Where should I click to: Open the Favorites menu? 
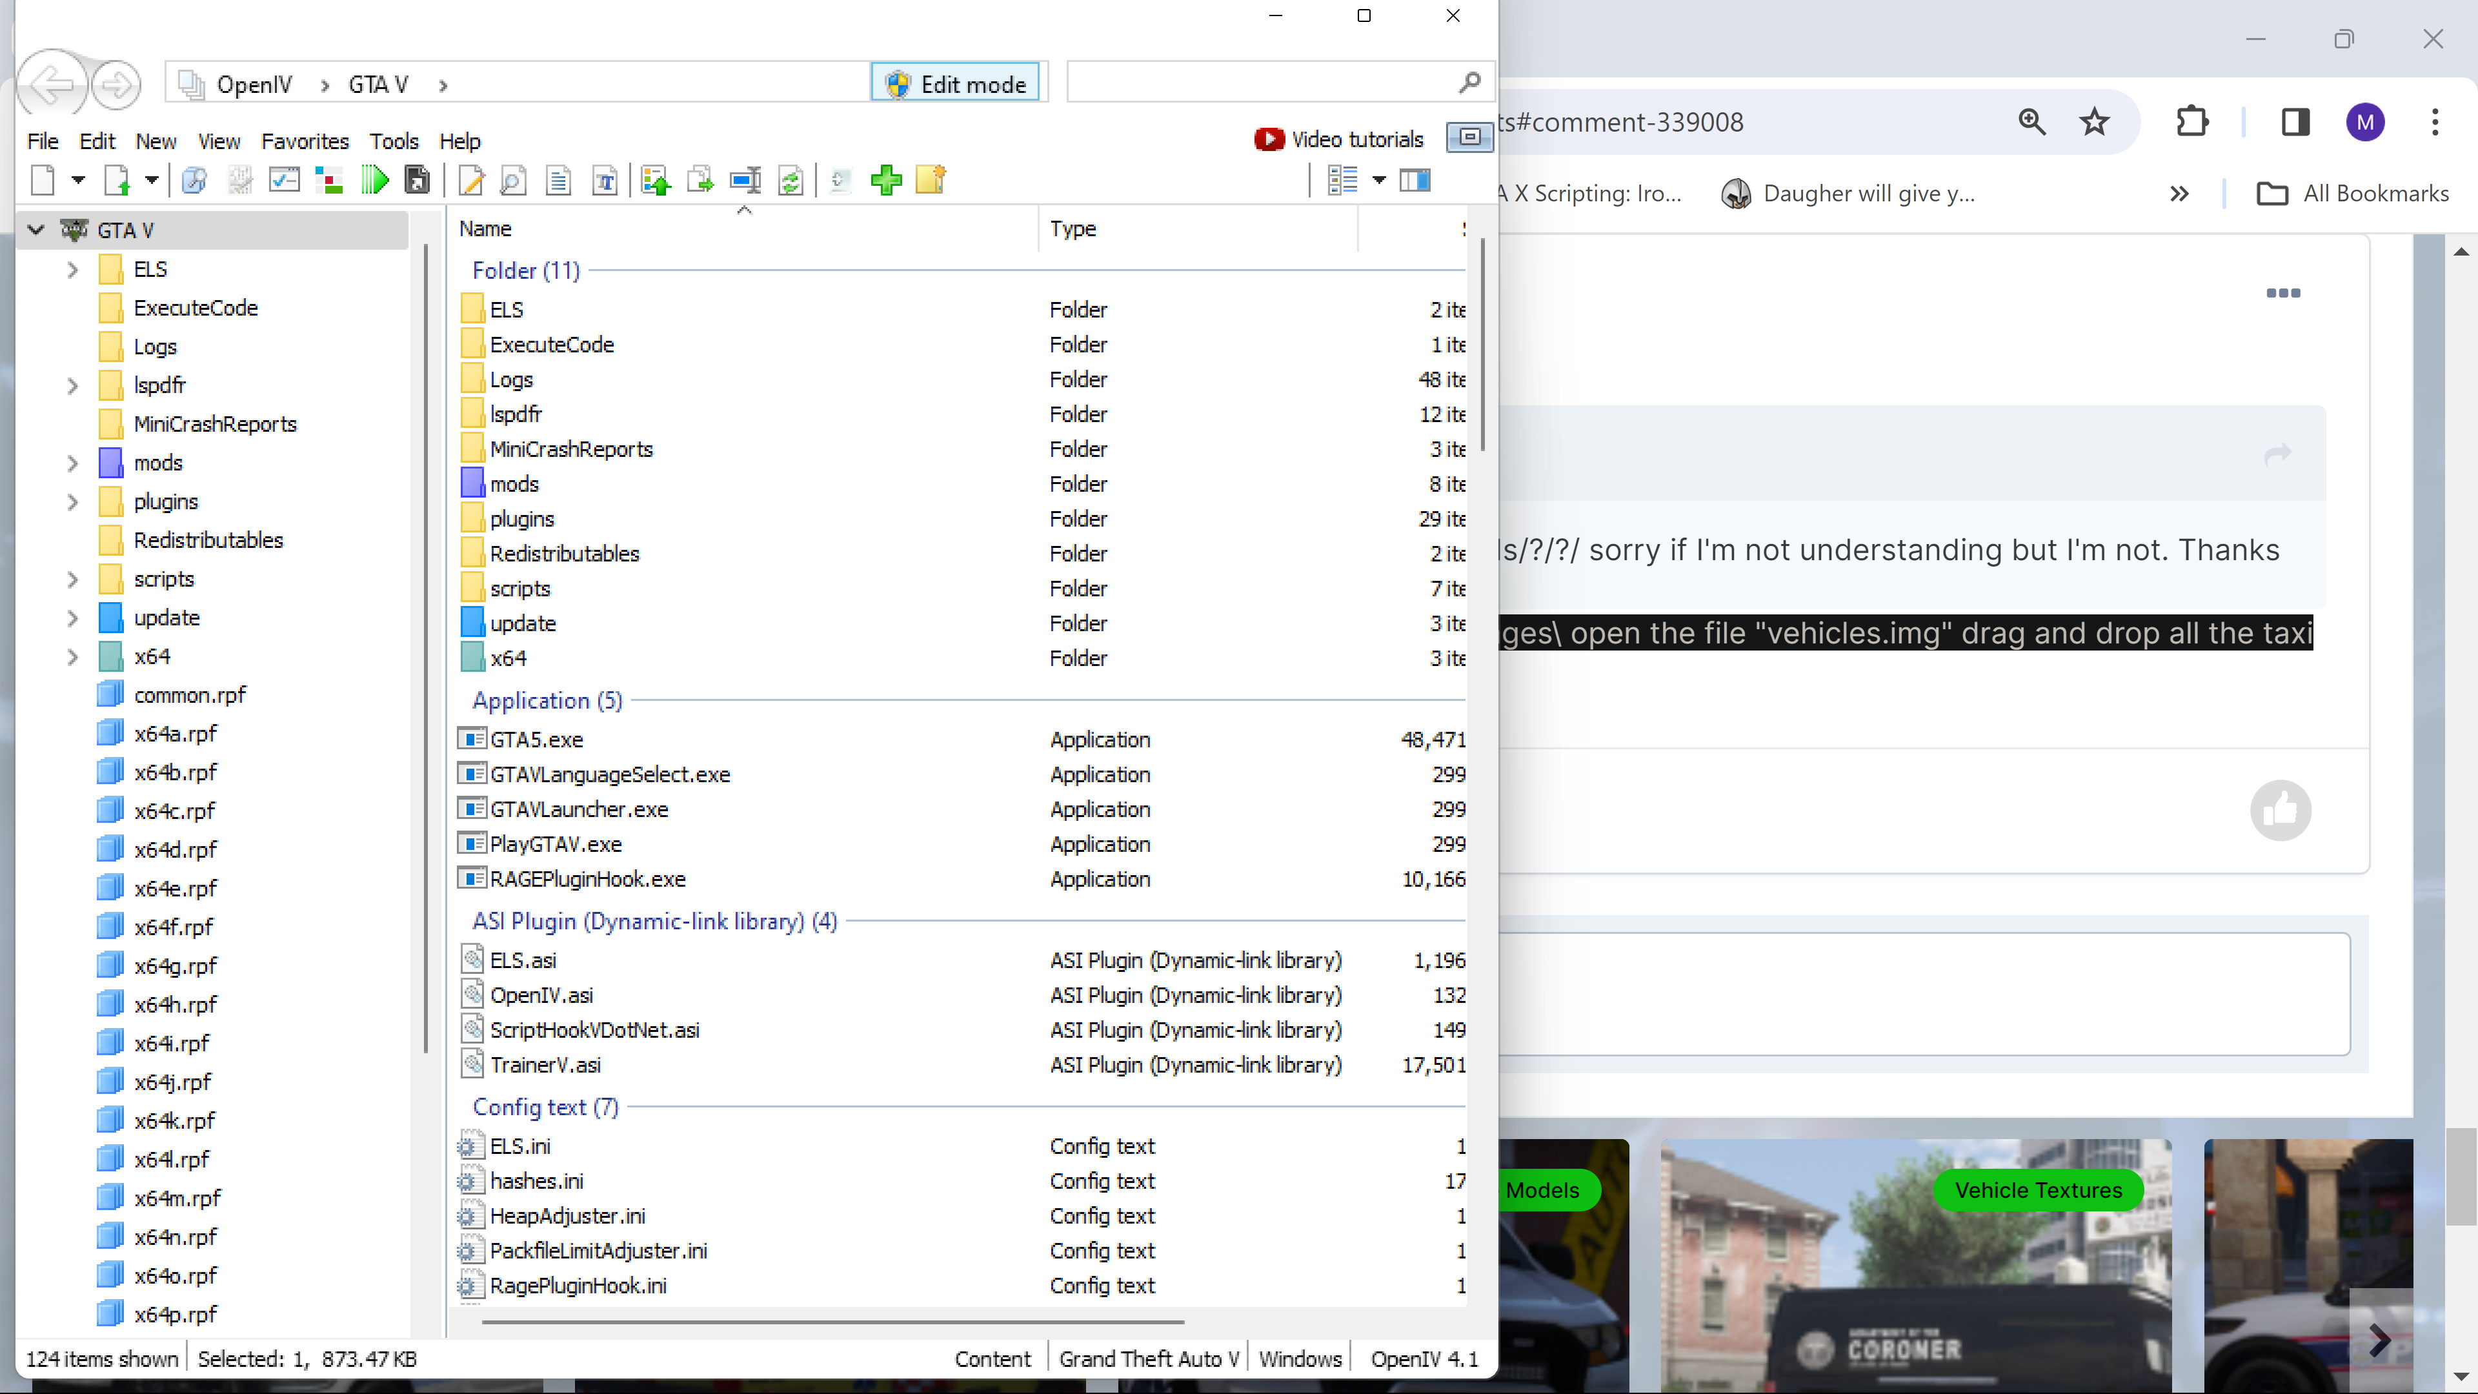304,141
